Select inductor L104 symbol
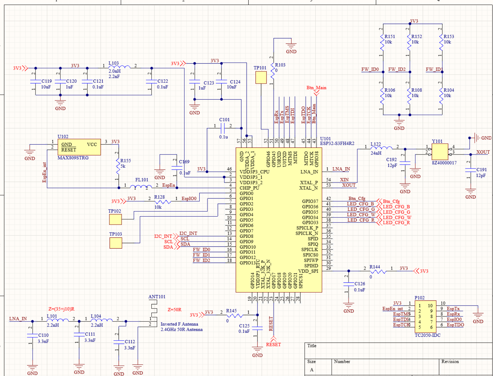This screenshot has width=493, height=376. [101, 320]
